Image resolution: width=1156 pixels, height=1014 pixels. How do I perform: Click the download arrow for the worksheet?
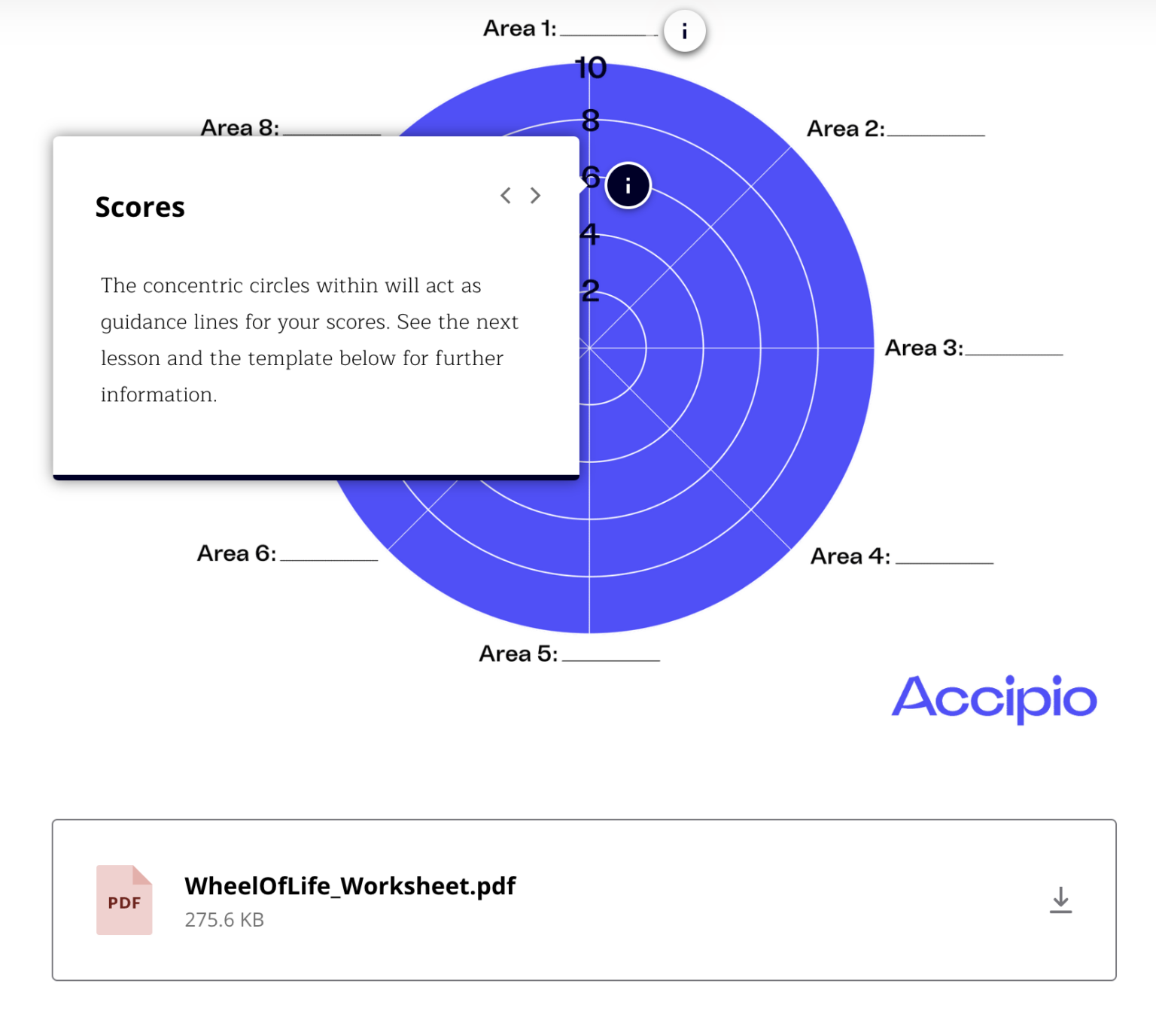(1060, 900)
